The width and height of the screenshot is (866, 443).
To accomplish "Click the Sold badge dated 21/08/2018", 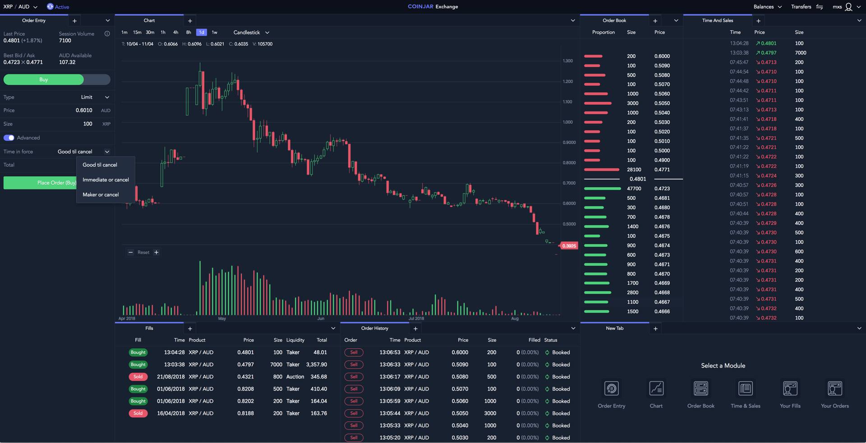I will pos(138,377).
